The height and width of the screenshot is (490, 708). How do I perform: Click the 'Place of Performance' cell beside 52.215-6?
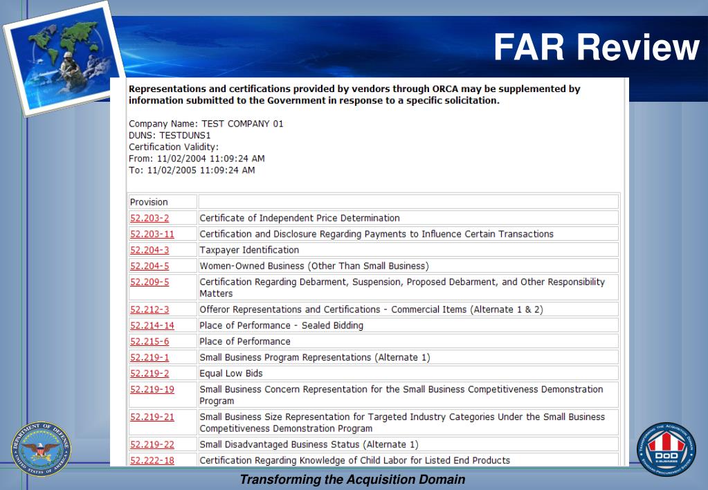[x=408, y=341]
